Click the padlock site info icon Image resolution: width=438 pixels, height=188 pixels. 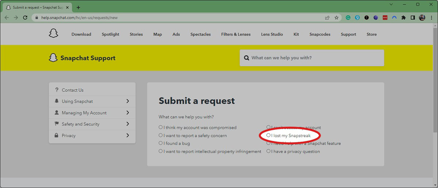37,17
